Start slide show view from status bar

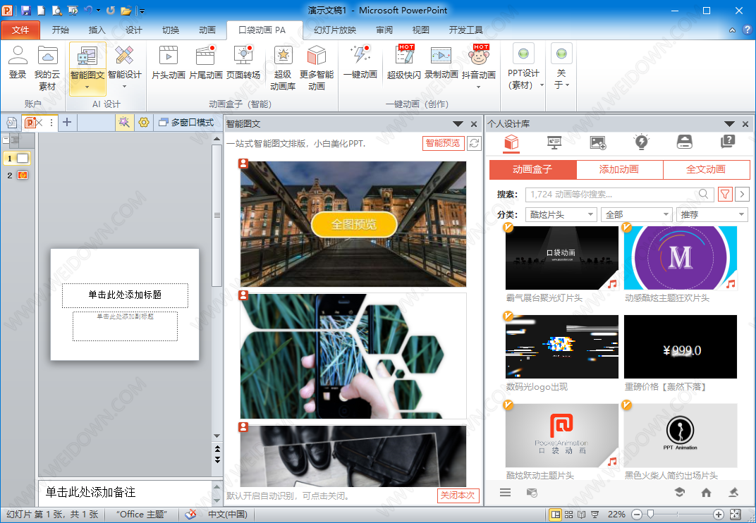tap(595, 515)
